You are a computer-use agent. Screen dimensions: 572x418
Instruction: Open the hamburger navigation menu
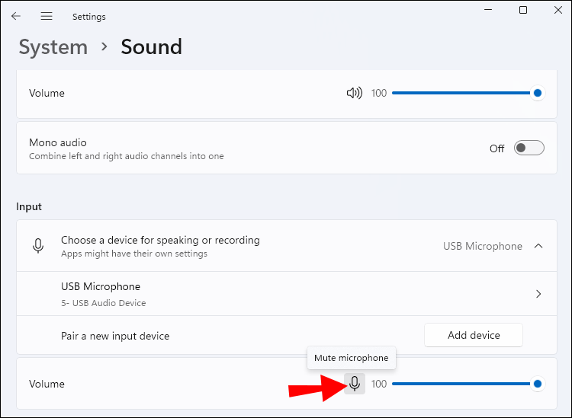47,16
